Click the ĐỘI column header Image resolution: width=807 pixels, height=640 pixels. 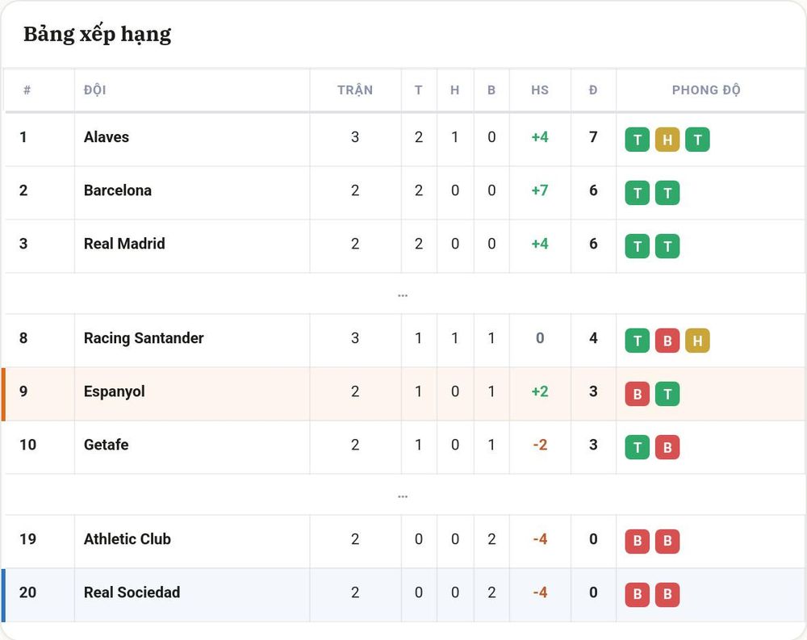(94, 90)
